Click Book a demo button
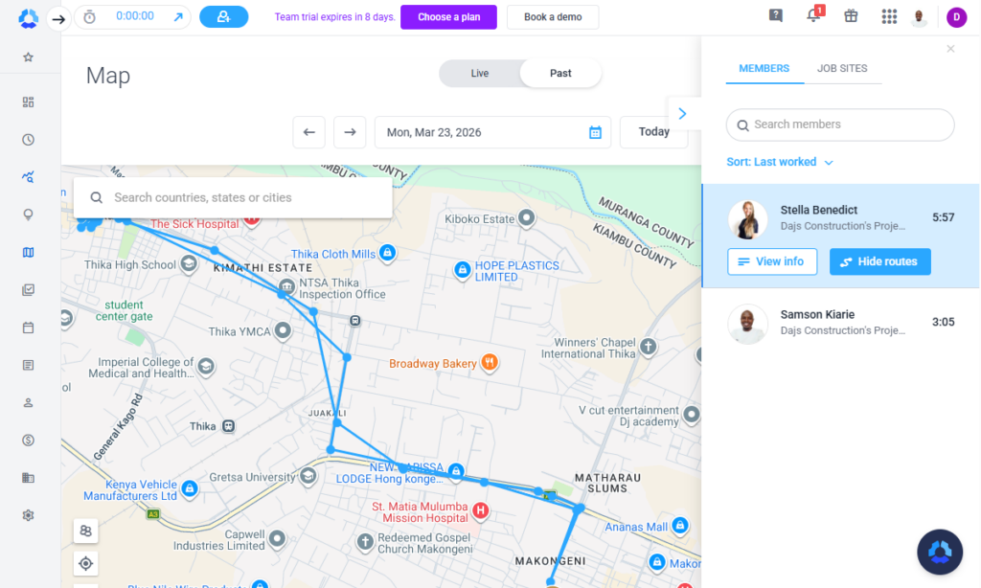The image size is (981, 588). click(x=553, y=17)
